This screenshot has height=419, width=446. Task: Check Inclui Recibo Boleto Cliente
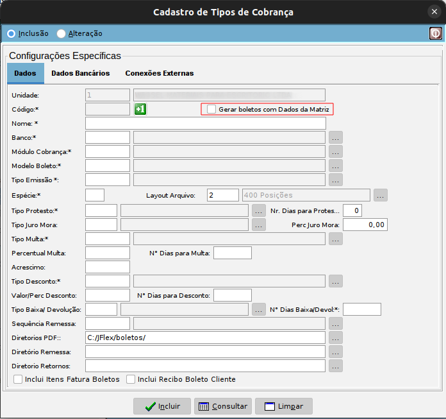pos(131,379)
